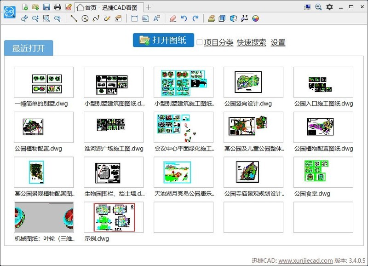Click the CAD application logo

[10, 12]
